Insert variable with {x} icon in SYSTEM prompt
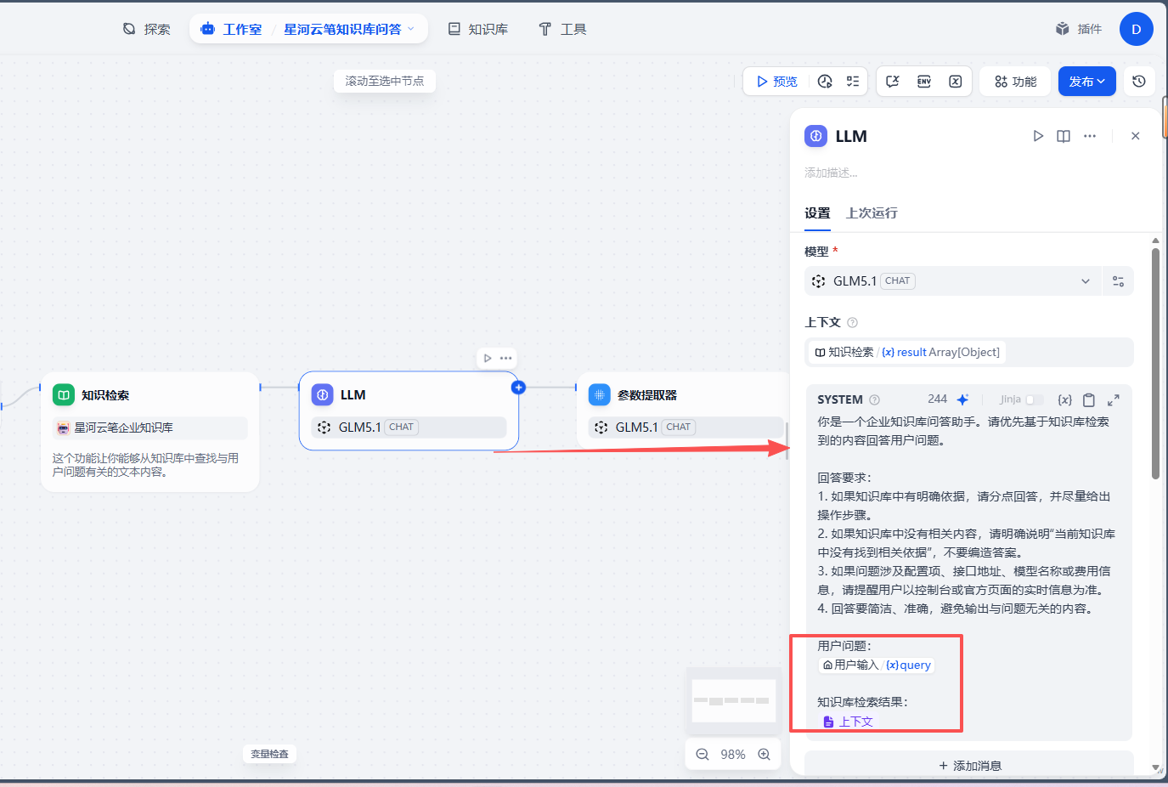The width and height of the screenshot is (1168, 787). [1064, 399]
